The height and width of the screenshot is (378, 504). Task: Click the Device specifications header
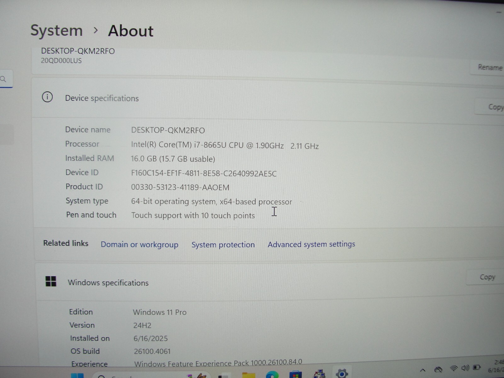[102, 98]
